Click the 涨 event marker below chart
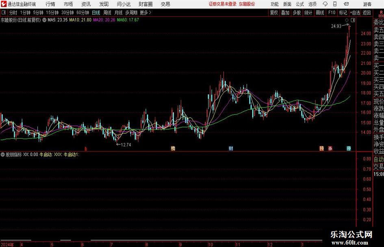 coord(330,148)
